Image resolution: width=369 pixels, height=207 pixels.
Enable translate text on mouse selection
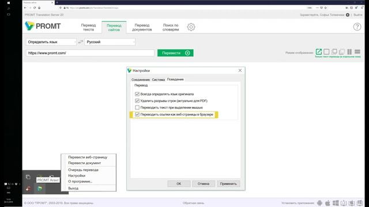[137, 108]
